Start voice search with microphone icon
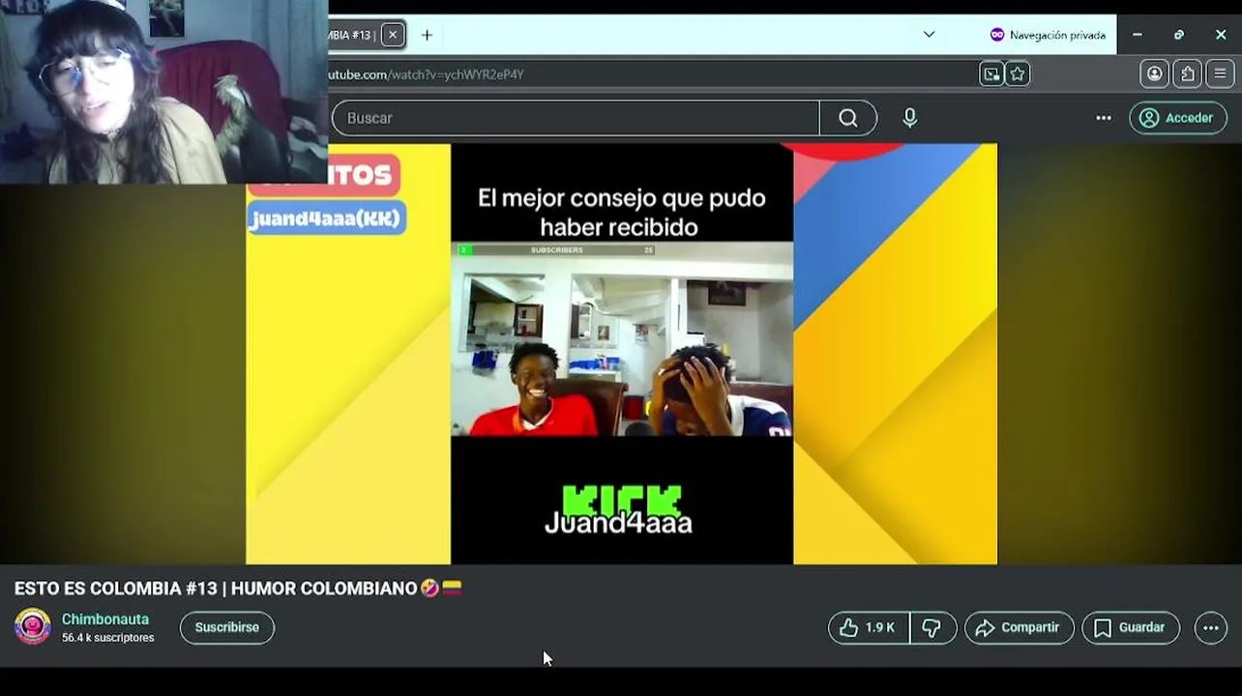Viewport: 1242px width, 696px height. [x=909, y=118]
